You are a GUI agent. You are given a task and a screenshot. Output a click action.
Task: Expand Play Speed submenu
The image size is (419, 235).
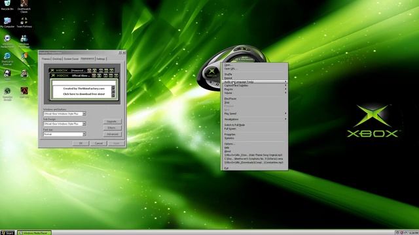[x=255, y=114]
